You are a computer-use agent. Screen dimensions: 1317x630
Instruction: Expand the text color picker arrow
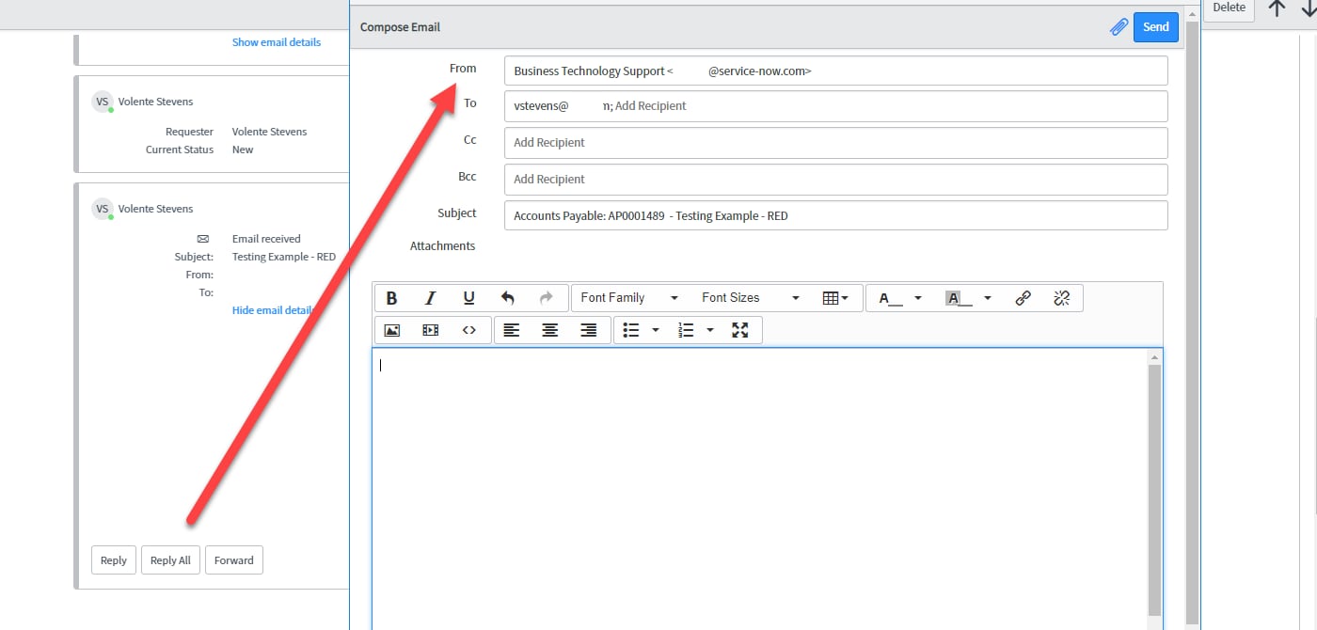pos(918,298)
